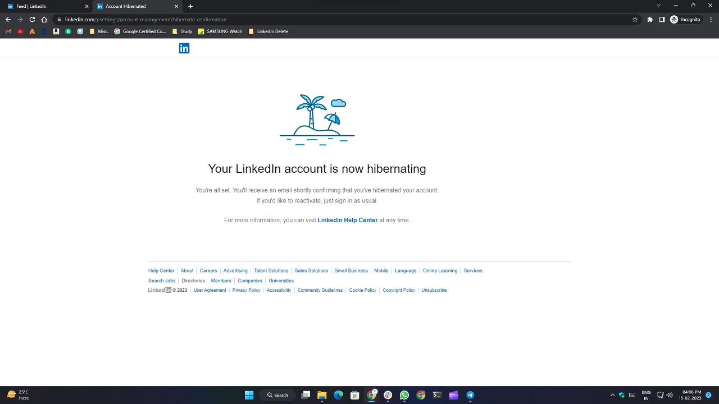Open the Mobile footer link
This screenshot has width=719, height=404.
pyautogui.click(x=381, y=270)
